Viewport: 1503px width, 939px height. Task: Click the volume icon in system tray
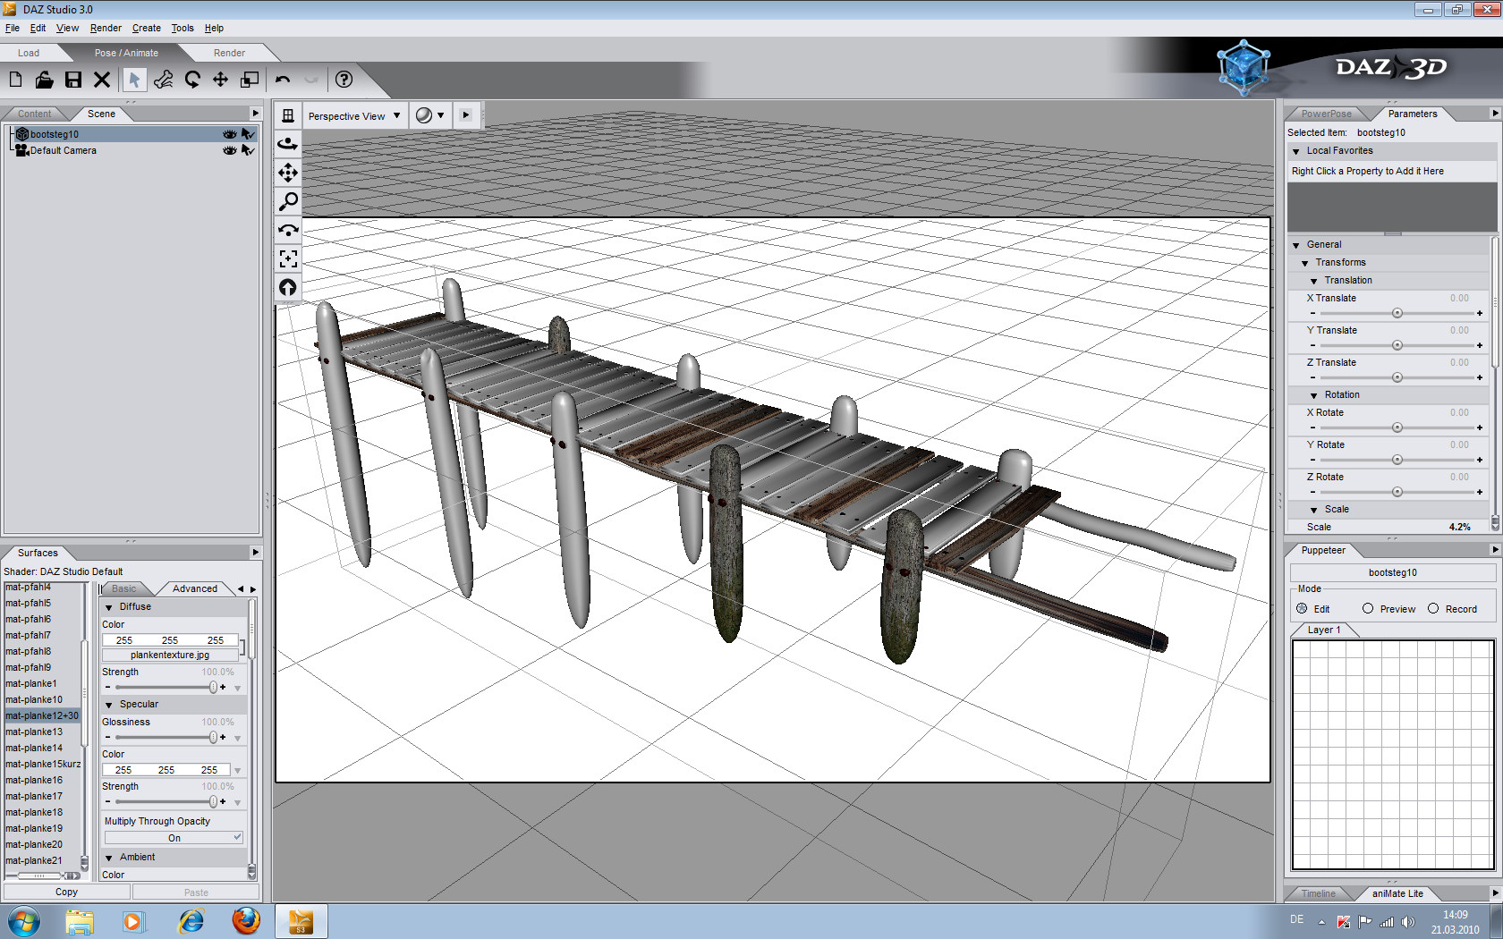click(x=1408, y=922)
